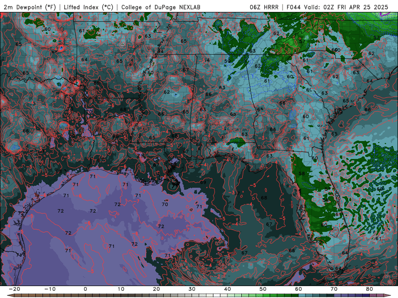Click the "College of DuPage NEXLAB" label
Screen dimensions: 398x298
pos(161,7)
